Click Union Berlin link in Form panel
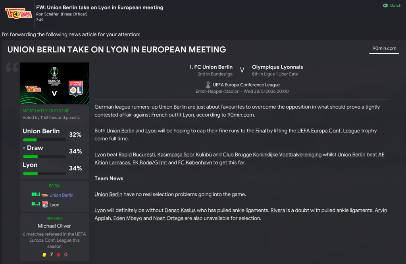 pyautogui.click(x=61, y=195)
